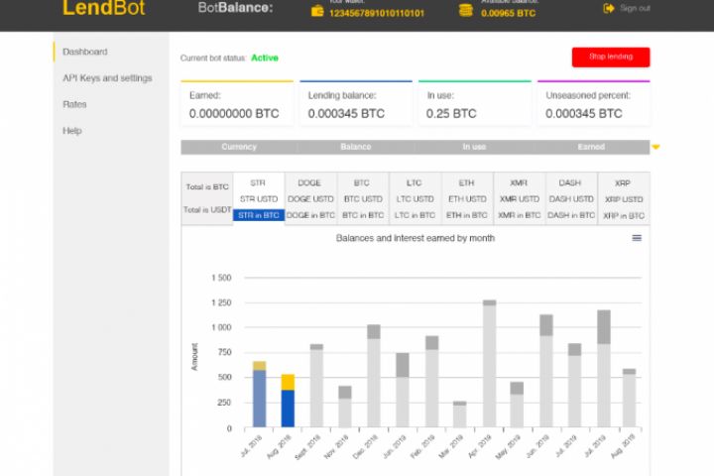Click the Earned 0.00000000 BTC card

[237, 104]
